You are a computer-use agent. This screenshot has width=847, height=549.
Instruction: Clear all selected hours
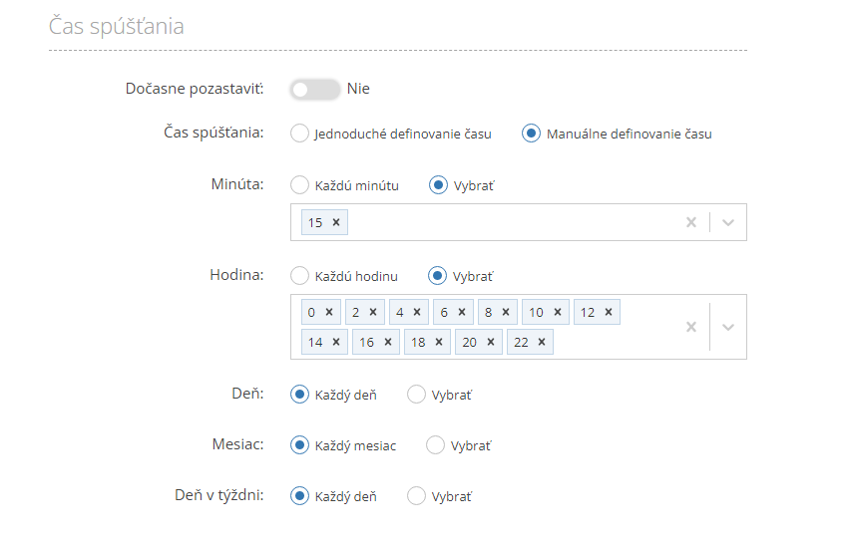tap(691, 327)
